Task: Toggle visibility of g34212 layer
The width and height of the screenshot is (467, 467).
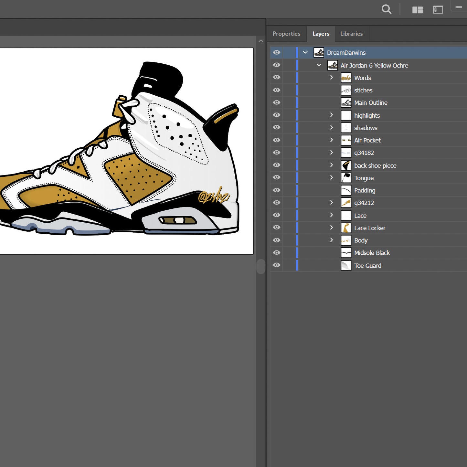Action: pos(277,202)
